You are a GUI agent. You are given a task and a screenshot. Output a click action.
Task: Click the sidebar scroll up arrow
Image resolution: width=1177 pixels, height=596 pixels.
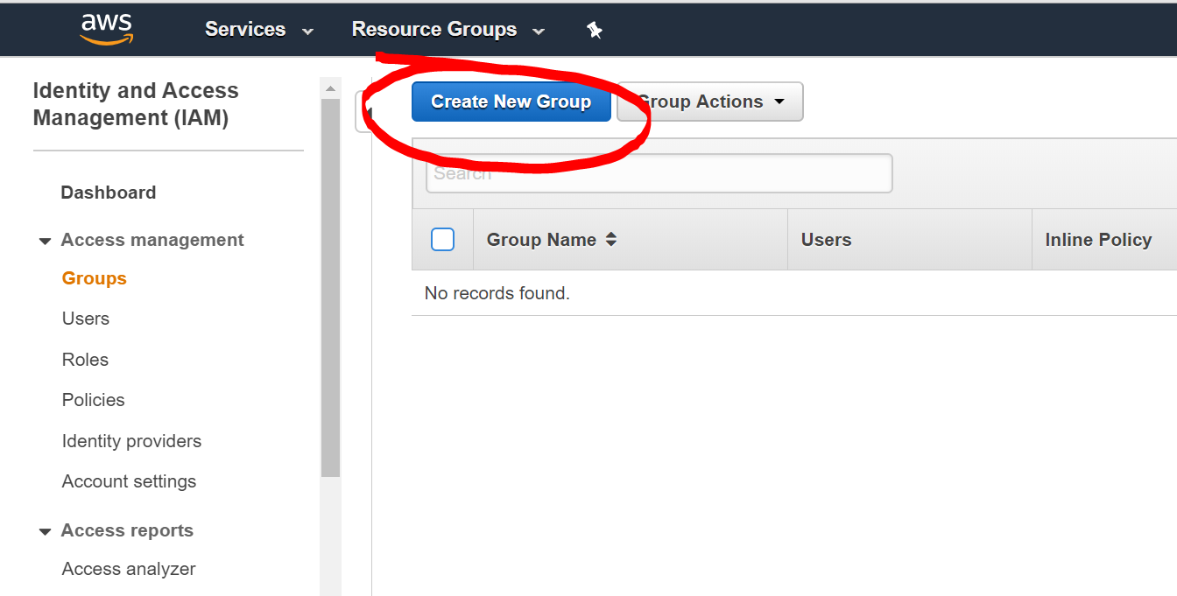click(330, 88)
